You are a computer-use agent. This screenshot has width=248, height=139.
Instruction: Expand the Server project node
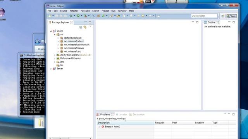[51, 69]
